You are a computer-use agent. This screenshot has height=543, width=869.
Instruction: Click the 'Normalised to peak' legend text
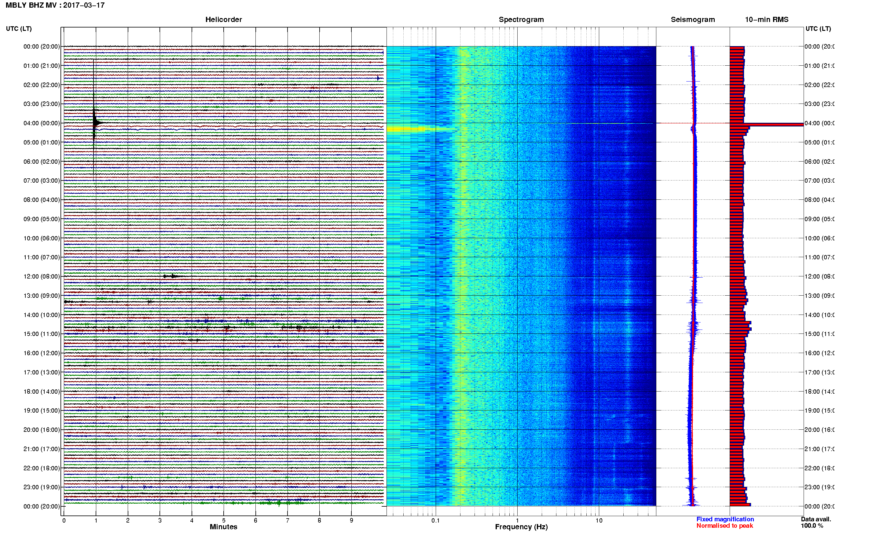coord(724,526)
